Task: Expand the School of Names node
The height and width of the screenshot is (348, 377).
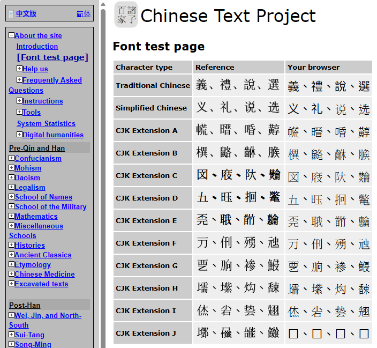Action: [11, 196]
